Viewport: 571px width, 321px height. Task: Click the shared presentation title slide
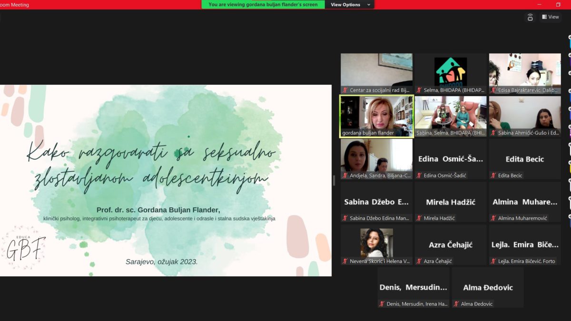point(166,180)
